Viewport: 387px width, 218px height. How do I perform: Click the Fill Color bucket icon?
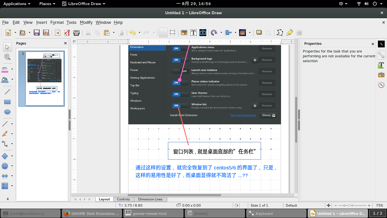coord(5,79)
